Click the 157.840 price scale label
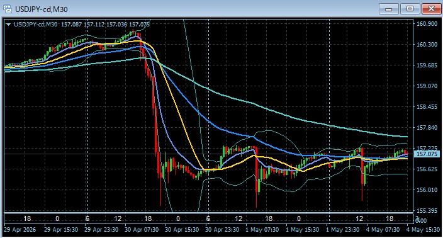 (427, 127)
